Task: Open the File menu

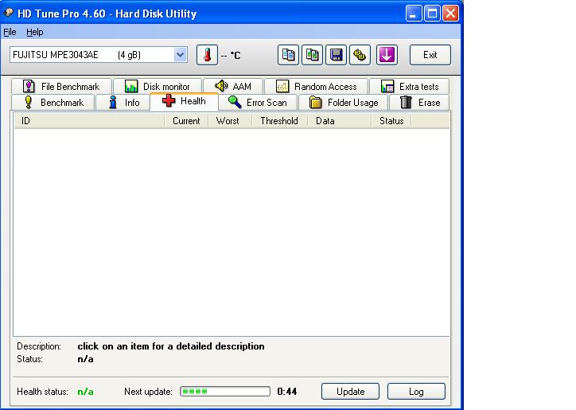Action: [x=10, y=32]
